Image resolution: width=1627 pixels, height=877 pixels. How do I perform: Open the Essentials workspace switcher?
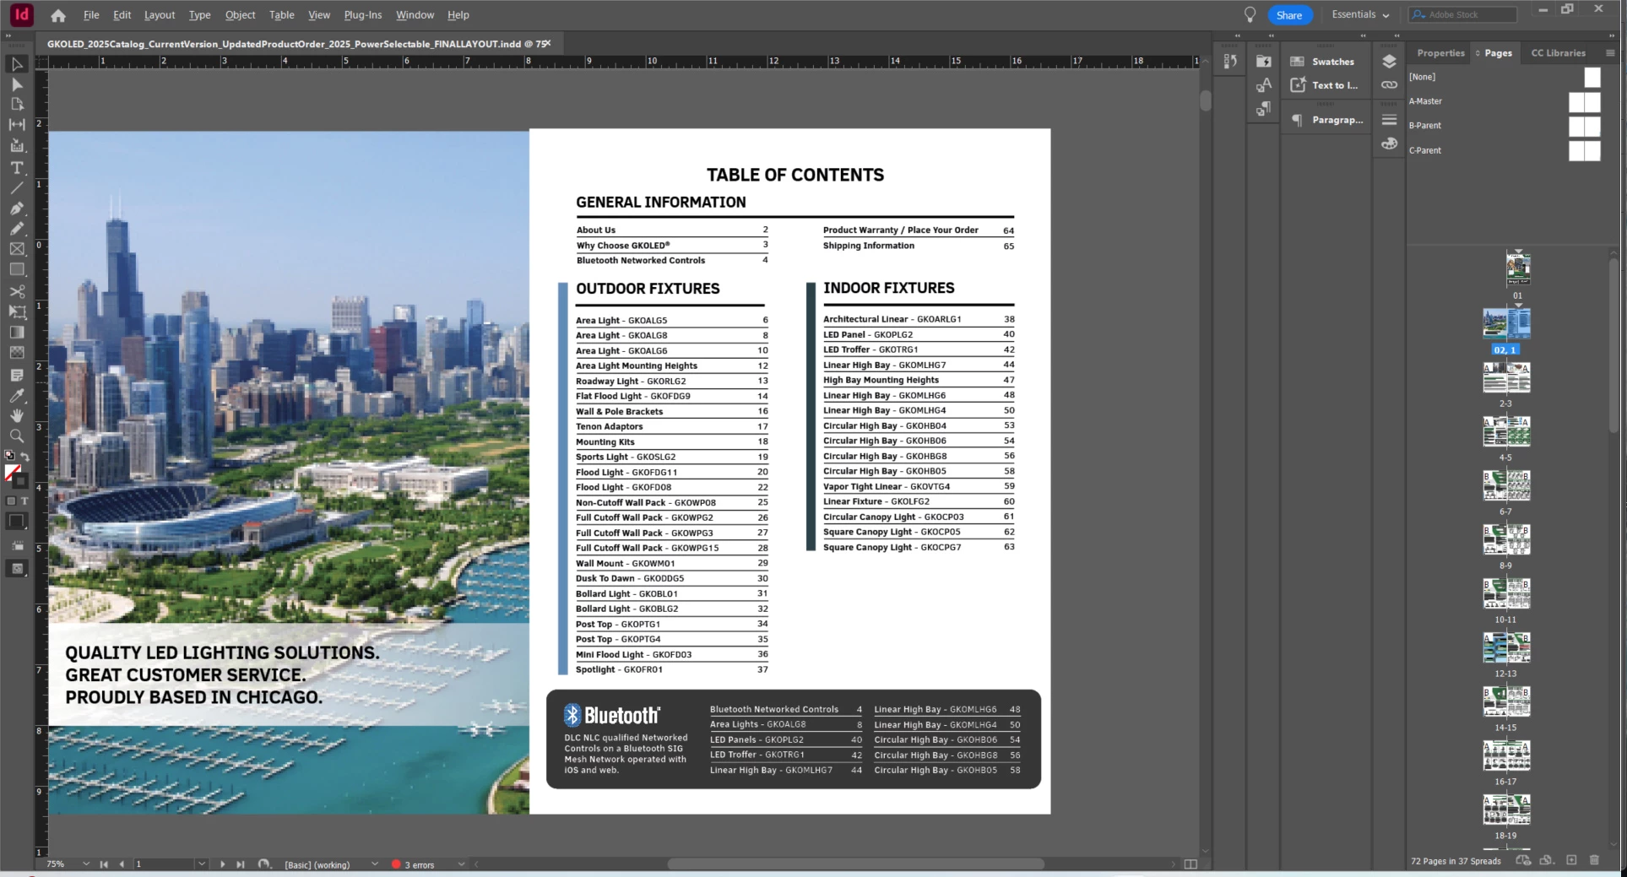[1360, 14]
